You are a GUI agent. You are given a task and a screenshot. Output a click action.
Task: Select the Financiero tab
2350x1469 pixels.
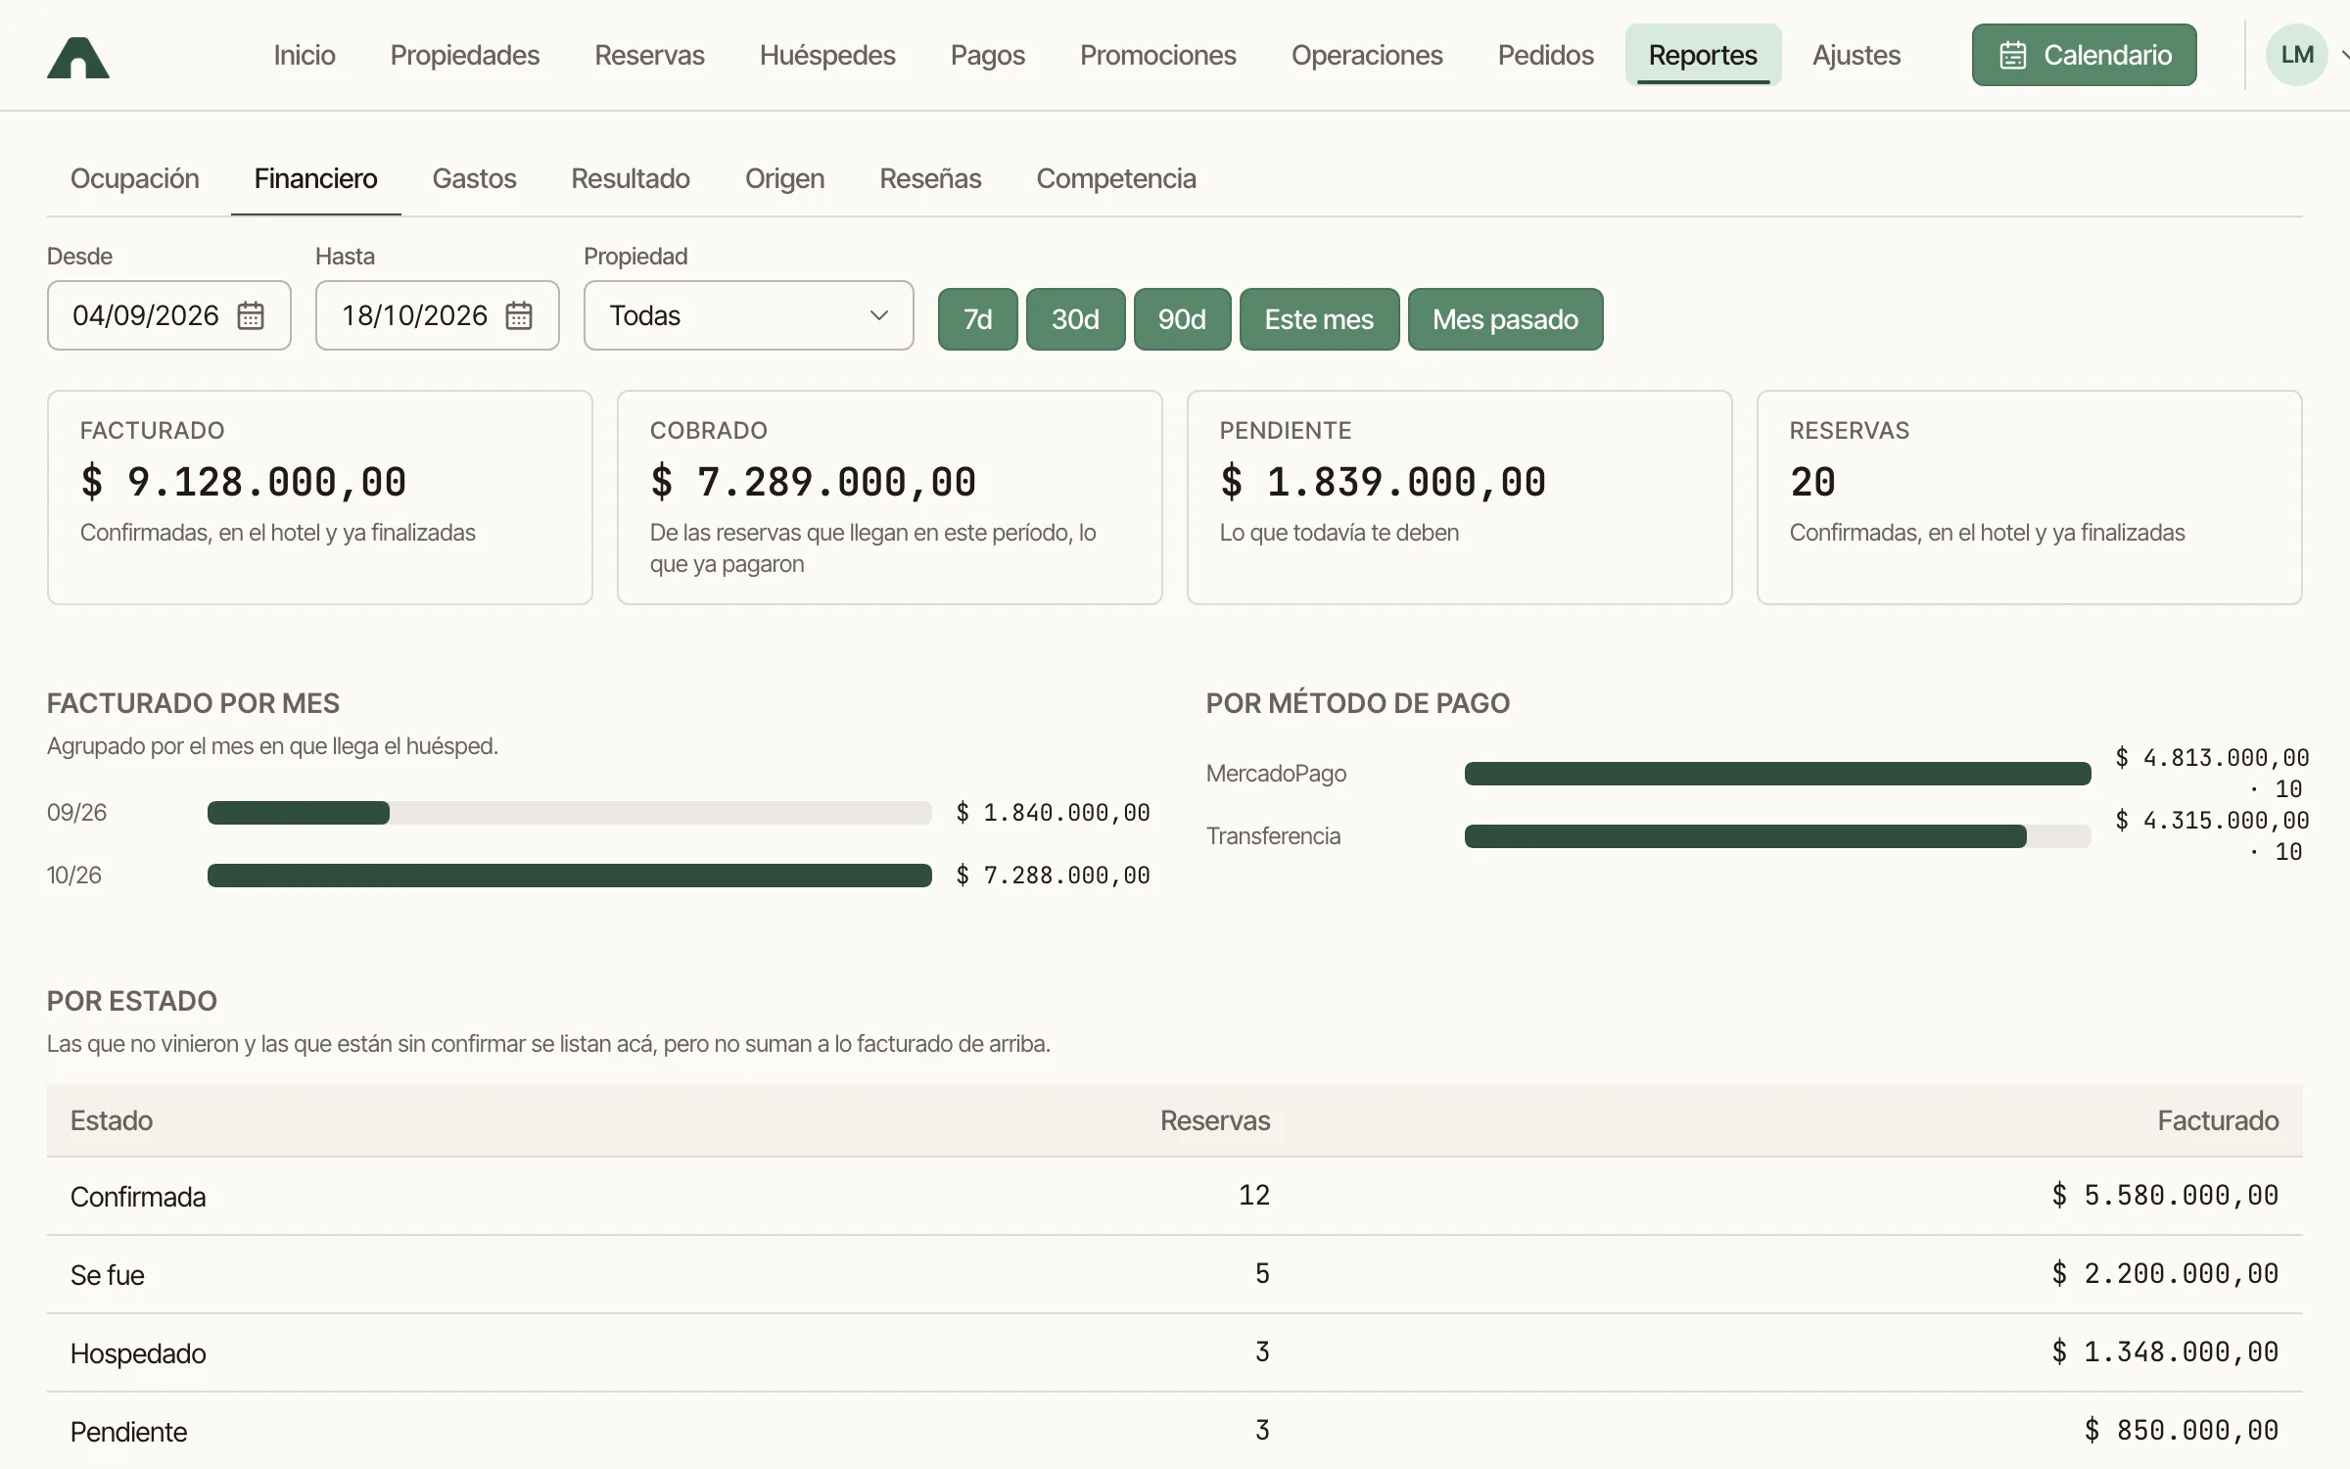tap(315, 178)
